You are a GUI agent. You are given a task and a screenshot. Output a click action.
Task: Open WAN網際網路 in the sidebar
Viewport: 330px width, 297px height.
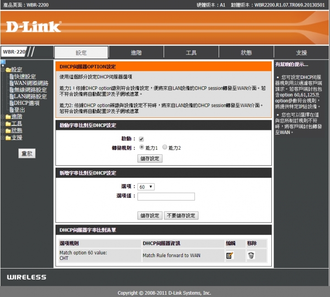[x=31, y=83]
